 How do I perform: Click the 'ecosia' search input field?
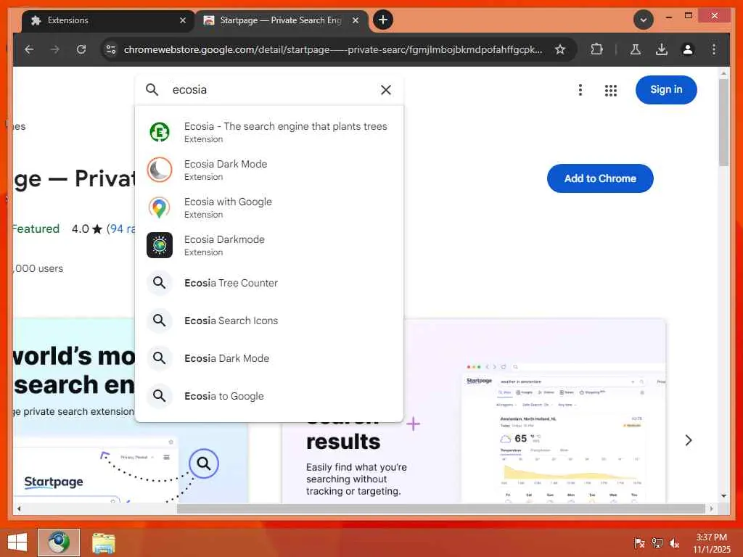270,89
